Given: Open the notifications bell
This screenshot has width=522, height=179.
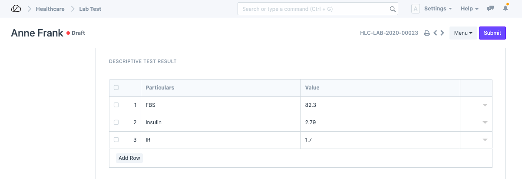Looking at the screenshot, I should tap(505, 9).
